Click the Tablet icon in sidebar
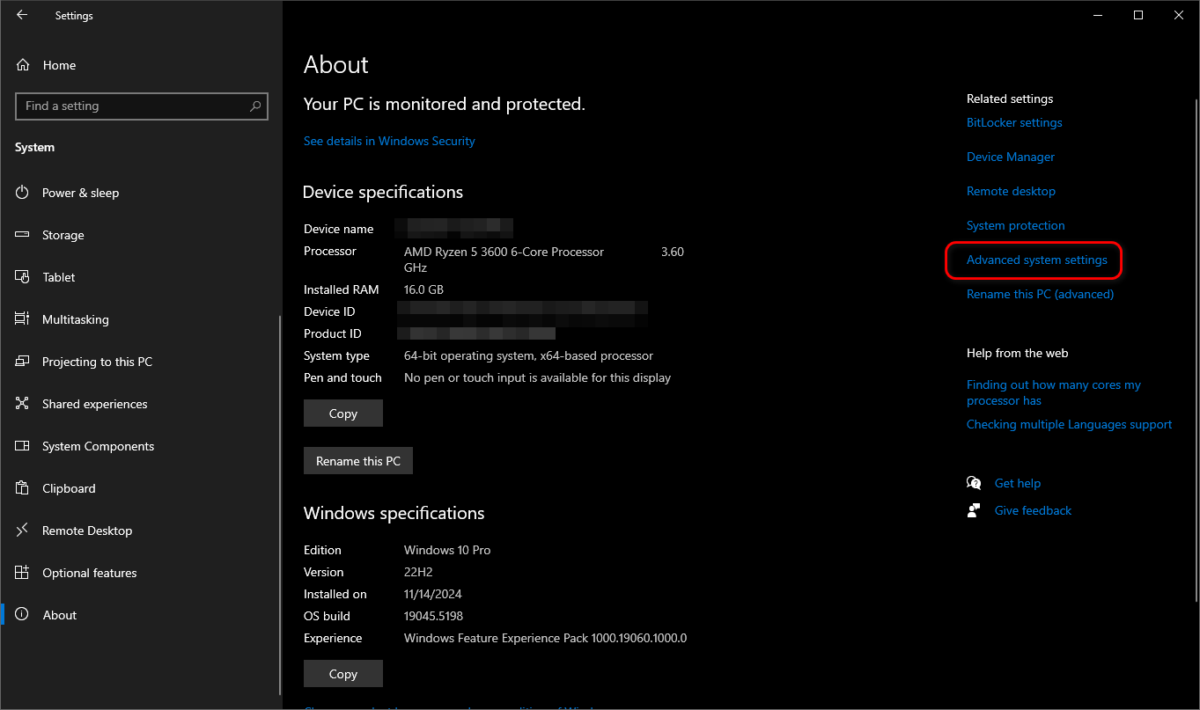1200x710 pixels. [x=23, y=277]
